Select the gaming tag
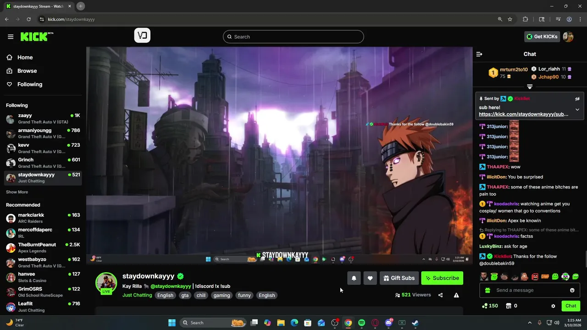Screen dimensions: 587x330 click(222, 295)
